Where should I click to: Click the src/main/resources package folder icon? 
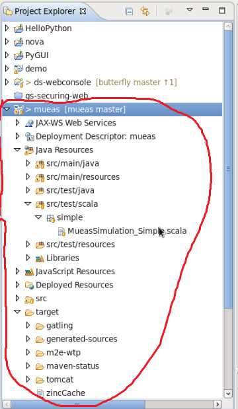[40, 177]
